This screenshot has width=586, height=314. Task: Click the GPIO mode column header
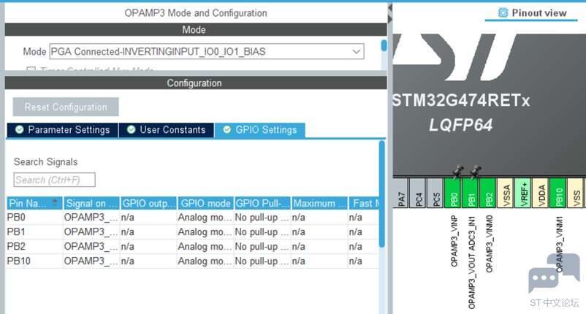pos(205,204)
